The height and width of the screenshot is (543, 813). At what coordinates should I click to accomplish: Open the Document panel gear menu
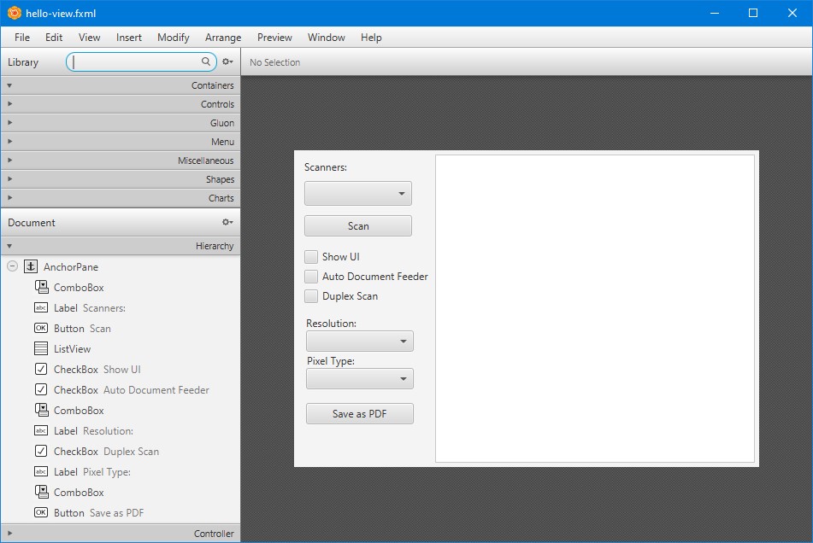tap(227, 222)
